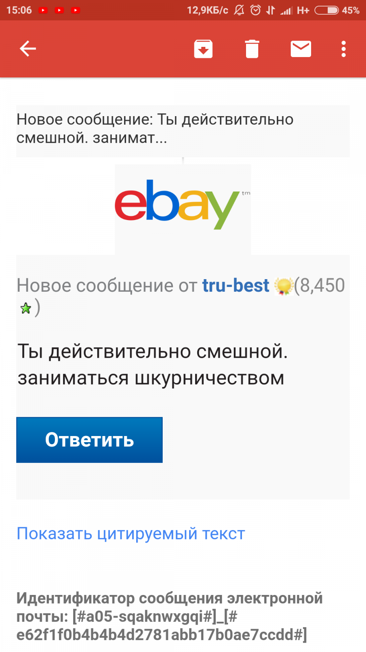This screenshot has height=652, width=366.
Task: Tap the top-rated seller badge icon
Action: tap(284, 286)
